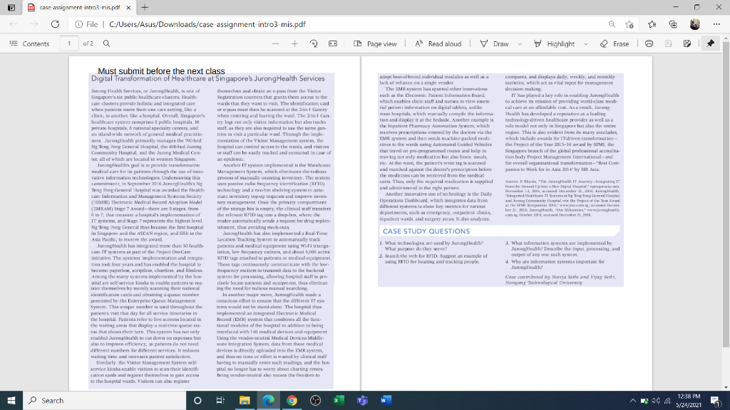
Task: Click the address bar zoom magnifier icon
Action: [612, 24]
